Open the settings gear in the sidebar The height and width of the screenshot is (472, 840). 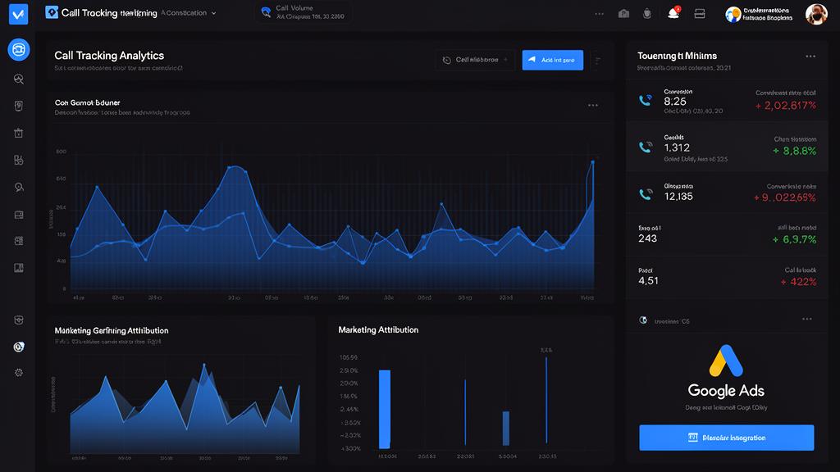[19, 373]
